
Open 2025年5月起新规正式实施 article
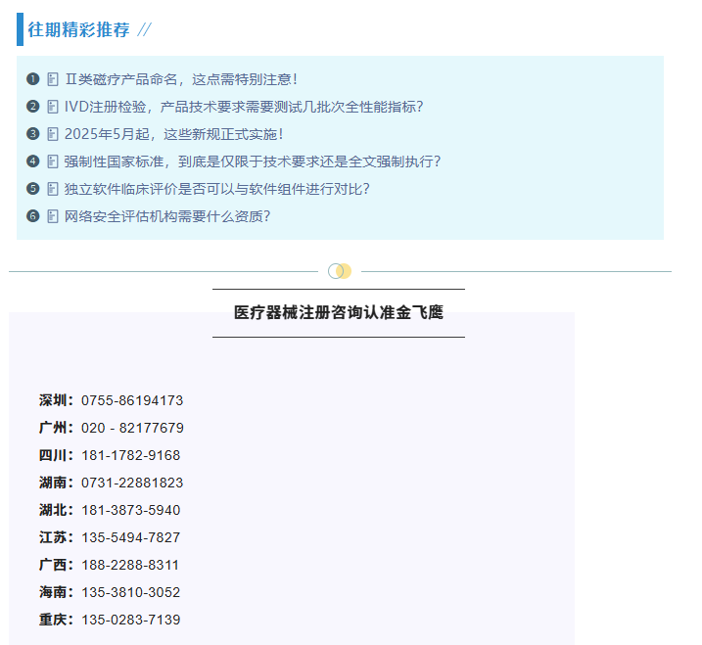pyautogui.click(x=173, y=134)
